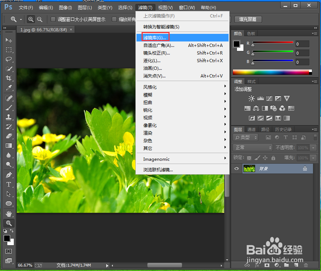This screenshot has width=321, height=271.
Task: Open the Image menu
Action: pos(65,8)
